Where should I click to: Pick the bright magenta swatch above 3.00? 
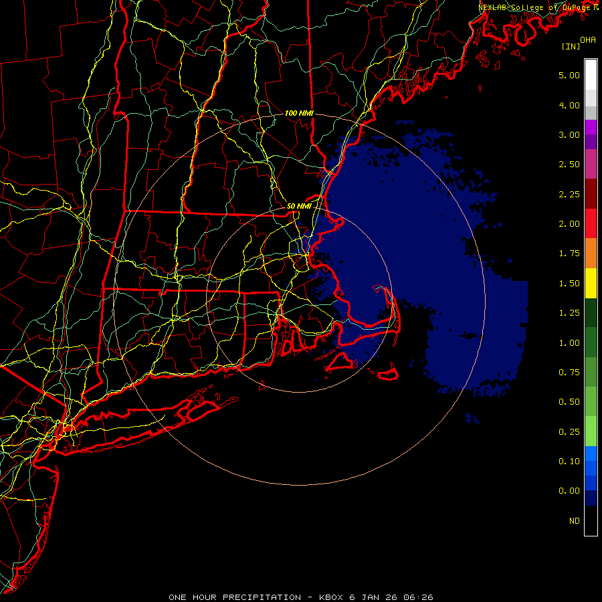(x=591, y=127)
